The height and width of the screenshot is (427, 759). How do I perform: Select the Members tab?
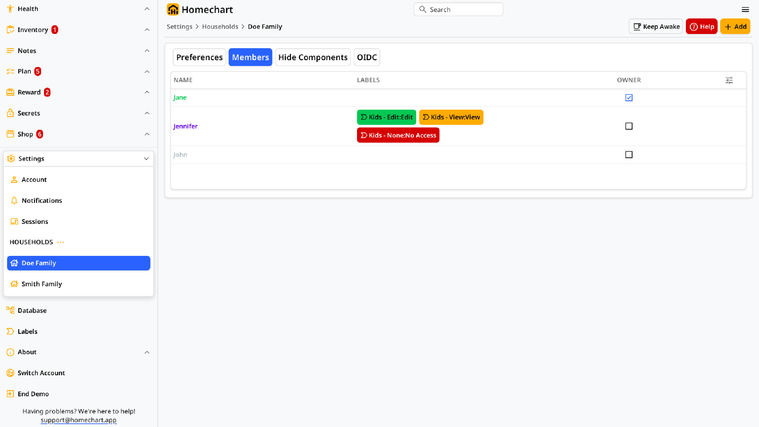250,57
